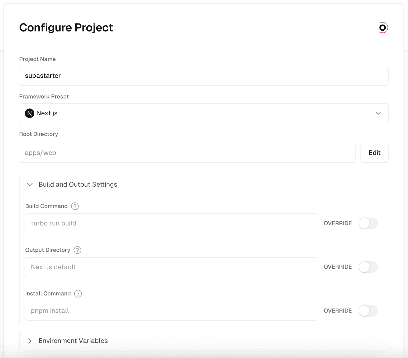
Task: Open the Output Directory help icon
Action: (x=77, y=250)
